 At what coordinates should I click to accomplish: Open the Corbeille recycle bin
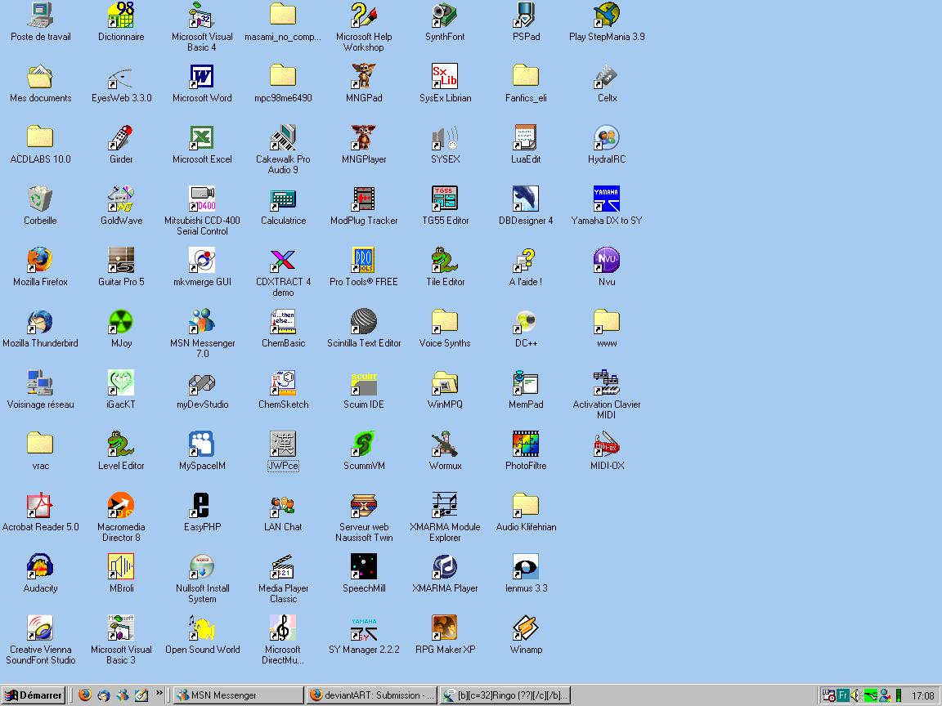(x=40, y=201)
